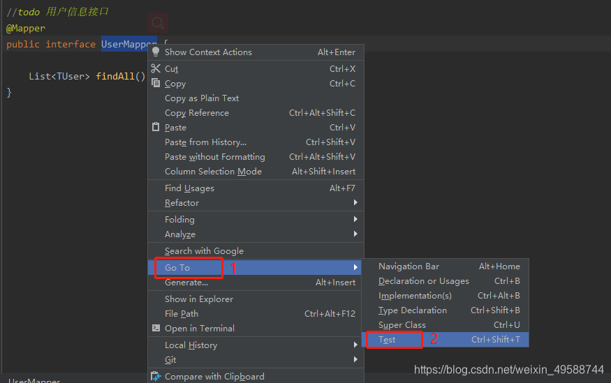The height and width of the screenshot is (383, 611).
Task: Select Super Class in the submenu
Action: point(446,325)
